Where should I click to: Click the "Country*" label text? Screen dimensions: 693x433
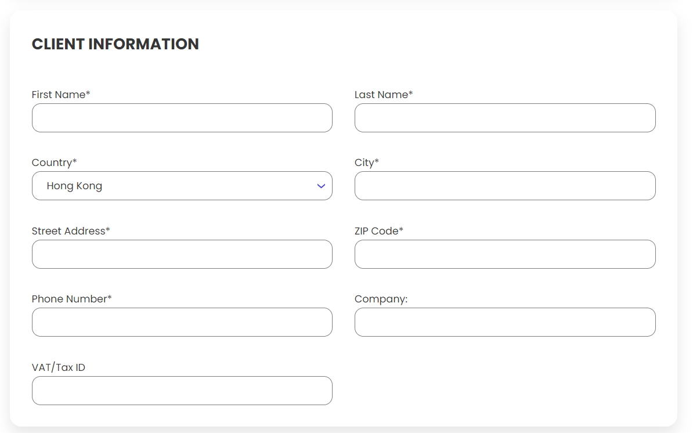coord(54,163)
